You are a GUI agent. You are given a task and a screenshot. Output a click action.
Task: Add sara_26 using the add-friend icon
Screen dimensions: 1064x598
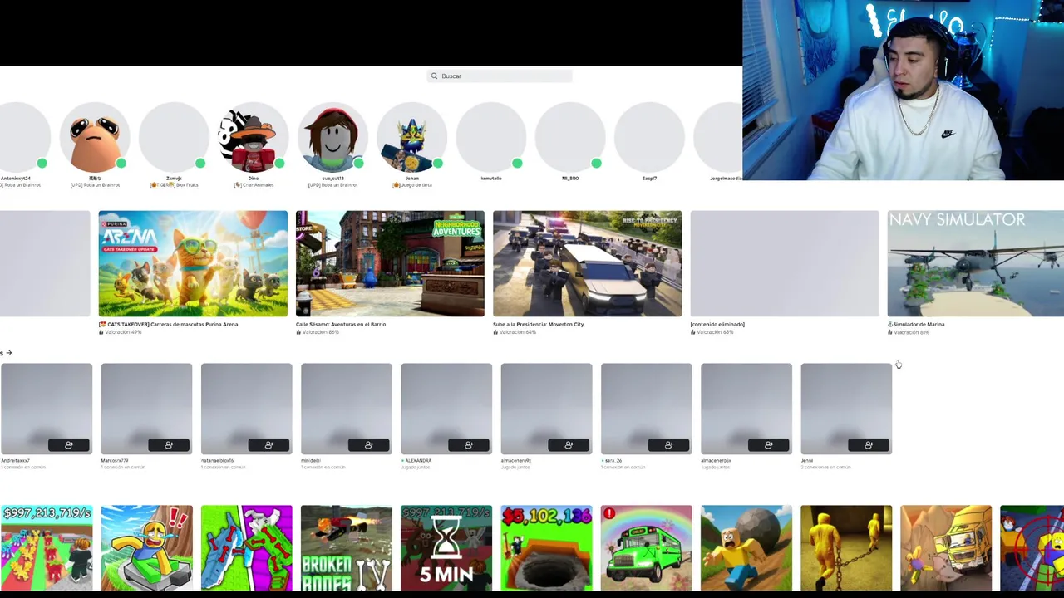[668, 445]
